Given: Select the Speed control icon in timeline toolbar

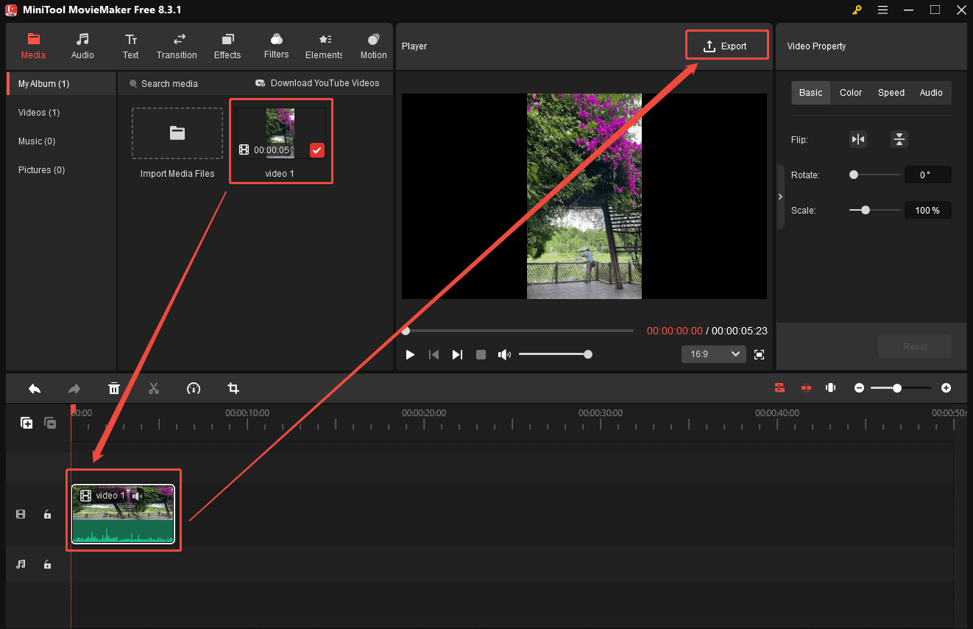Looking at the screenshot, I should pos(194,388).
